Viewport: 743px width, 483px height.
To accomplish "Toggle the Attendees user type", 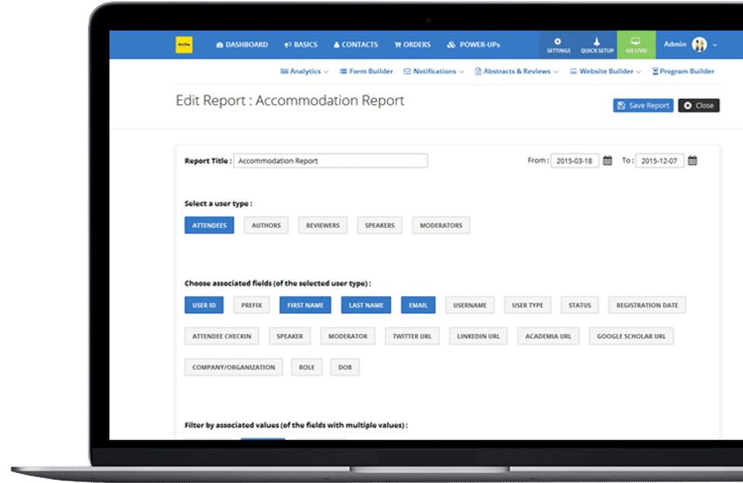I will coord(209,225).
